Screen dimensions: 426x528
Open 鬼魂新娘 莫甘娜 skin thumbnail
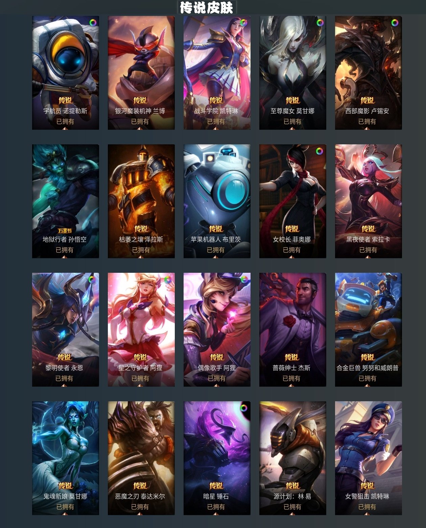66,458
